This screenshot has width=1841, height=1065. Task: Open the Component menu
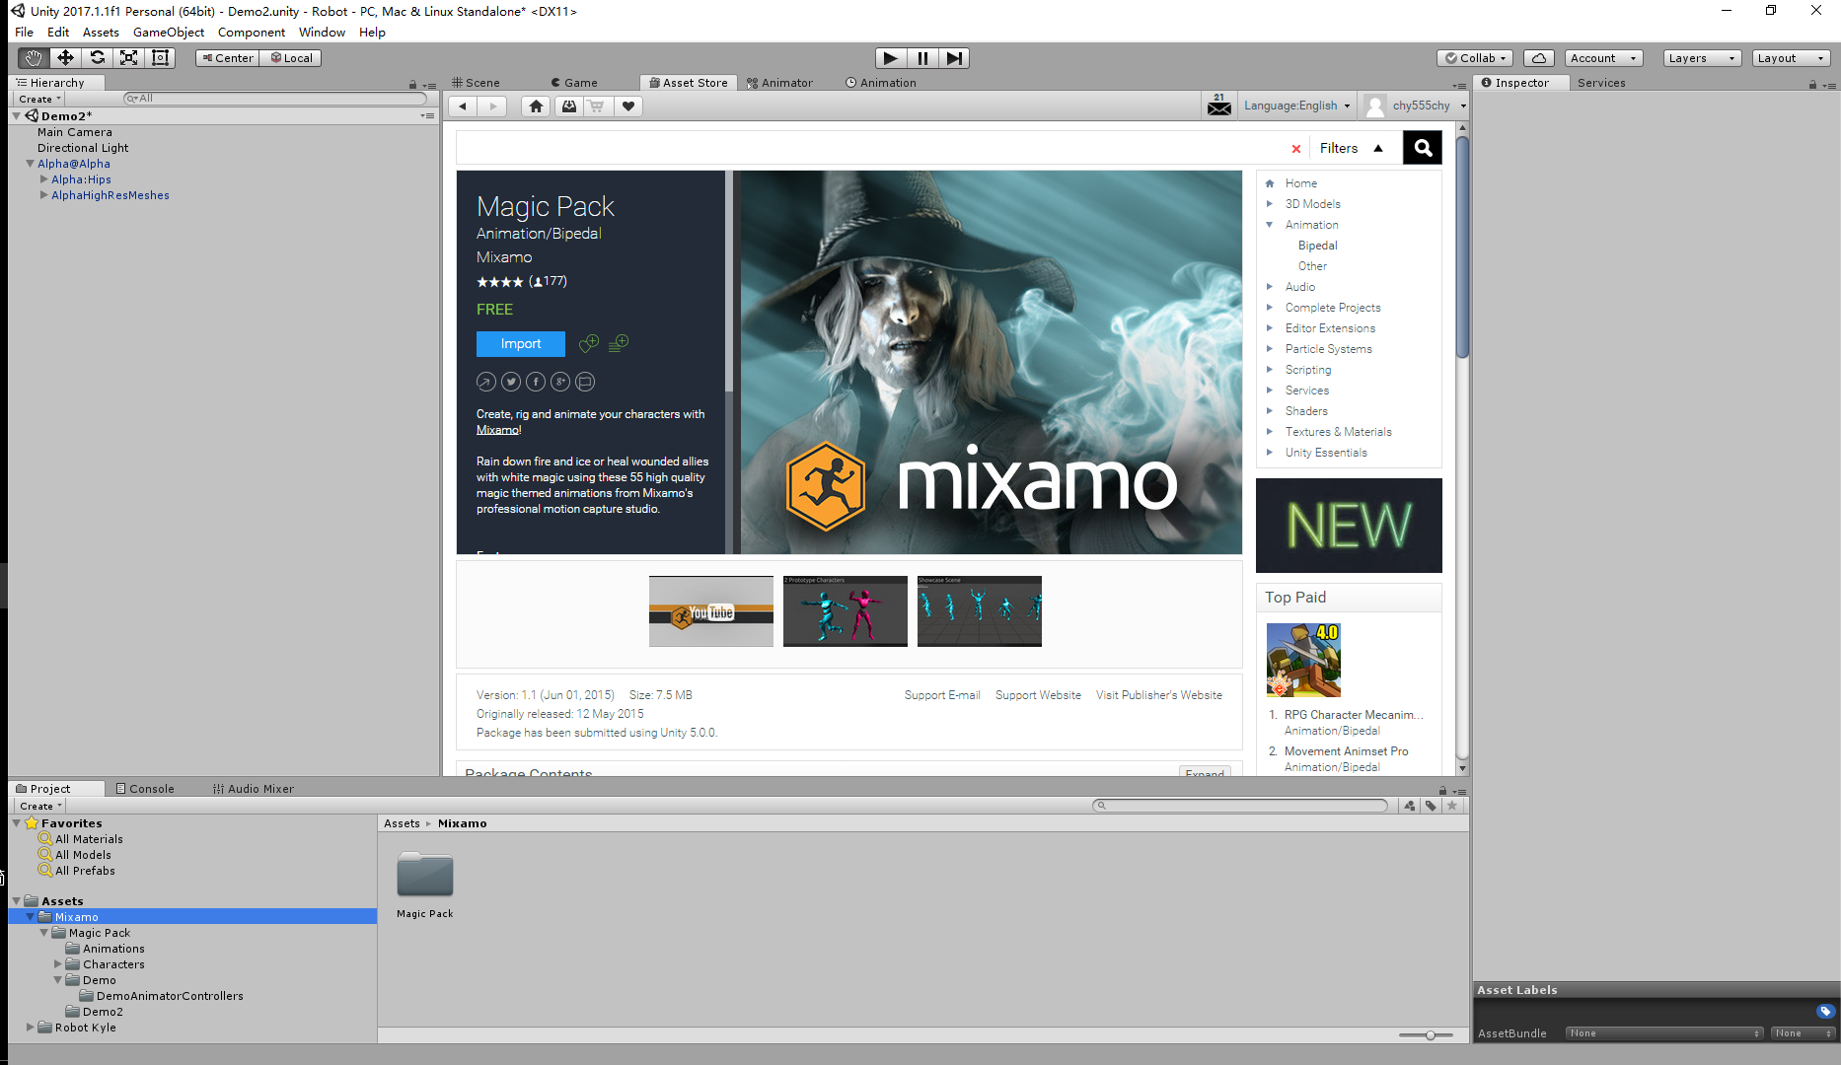[x=252, y=33]
